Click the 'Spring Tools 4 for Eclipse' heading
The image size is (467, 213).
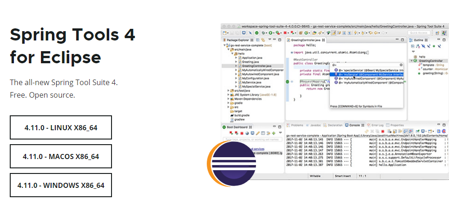pos(72,46)
